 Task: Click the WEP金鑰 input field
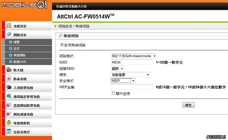[131, 87]
